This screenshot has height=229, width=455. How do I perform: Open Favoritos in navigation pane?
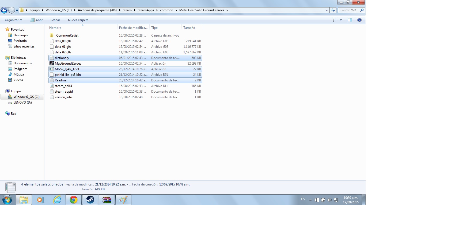tap(17, 30)
